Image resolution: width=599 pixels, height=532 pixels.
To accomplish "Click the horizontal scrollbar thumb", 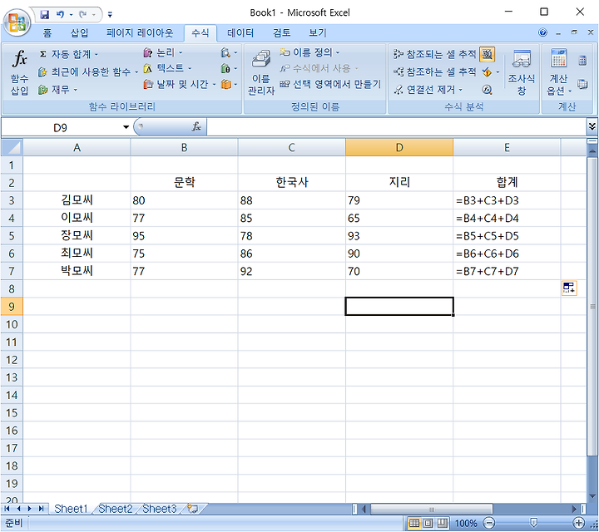I will click(x=431, y=509).
